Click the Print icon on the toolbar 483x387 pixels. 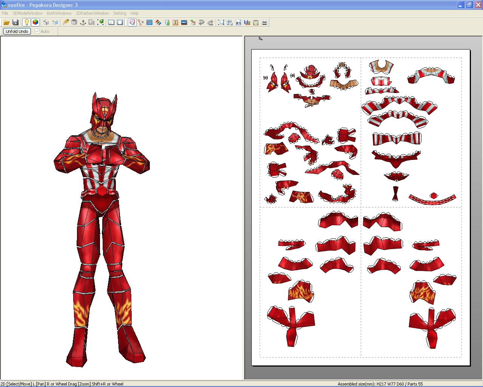coord(265,22)
